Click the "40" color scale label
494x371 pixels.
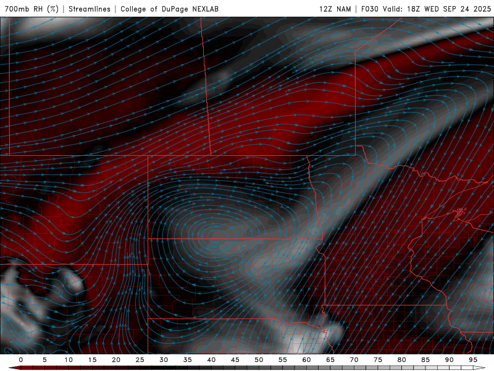pyautogui.click(x=211, y=360)
